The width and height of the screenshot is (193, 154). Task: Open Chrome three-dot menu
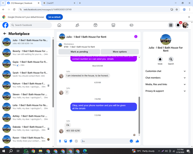pyautogui.click(x=190, y=10)
